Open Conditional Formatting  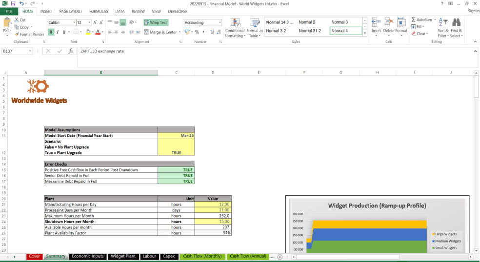click(x=235, y=28)
